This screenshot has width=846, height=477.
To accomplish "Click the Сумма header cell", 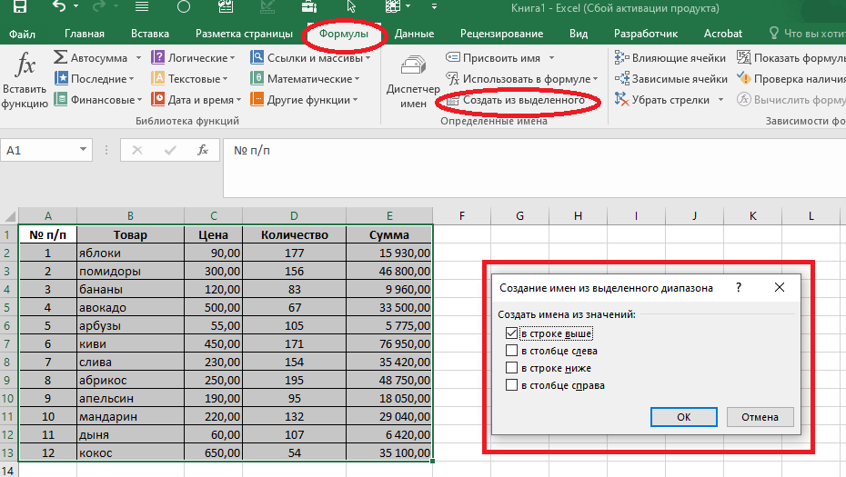I will (x=389, y=235).
